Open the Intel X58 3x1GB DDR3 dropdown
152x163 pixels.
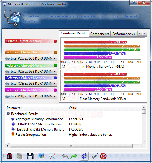coord(31,84)
